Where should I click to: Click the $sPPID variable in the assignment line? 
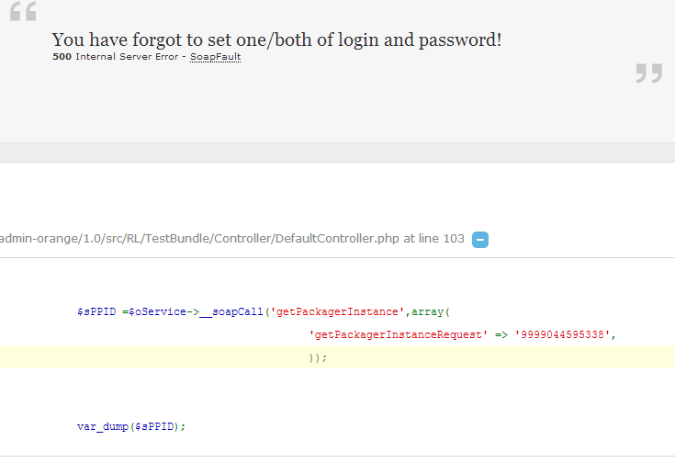(x=97, y=311)
